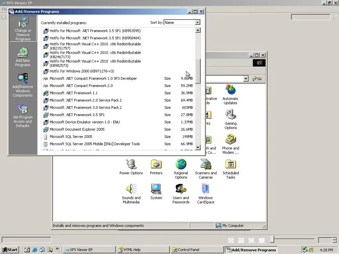Select Microsoft Document Explorer 2005 entry
339x254 pixels.
(118, 129)
